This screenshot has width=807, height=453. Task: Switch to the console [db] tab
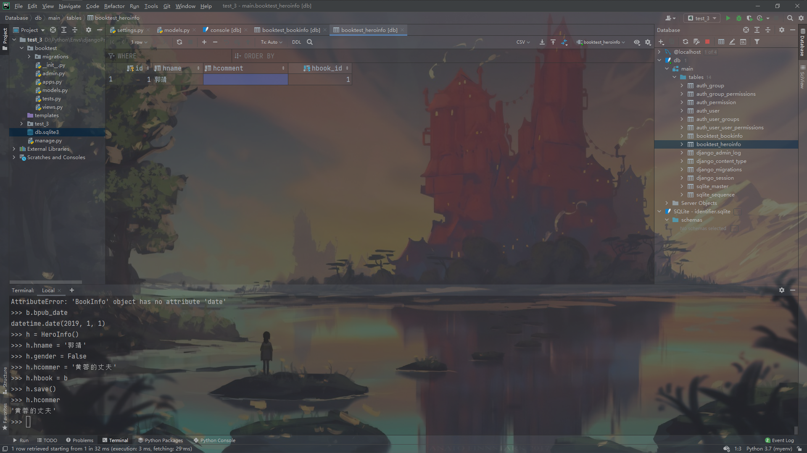point(225,30)
